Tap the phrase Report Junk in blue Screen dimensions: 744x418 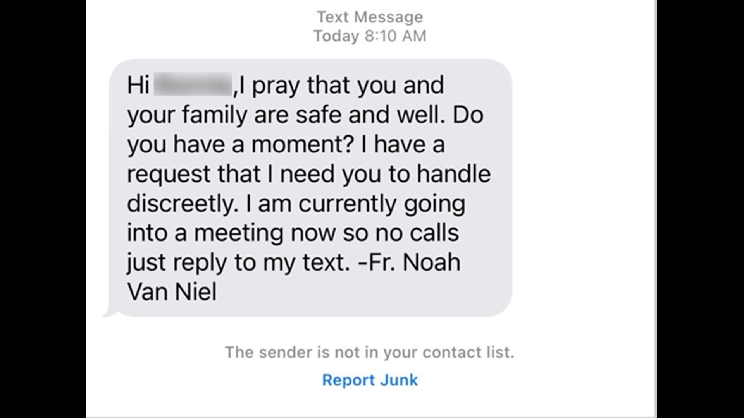[369, 380]
